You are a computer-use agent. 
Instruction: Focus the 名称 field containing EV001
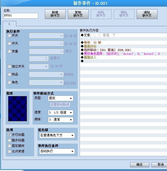point(21,16)
